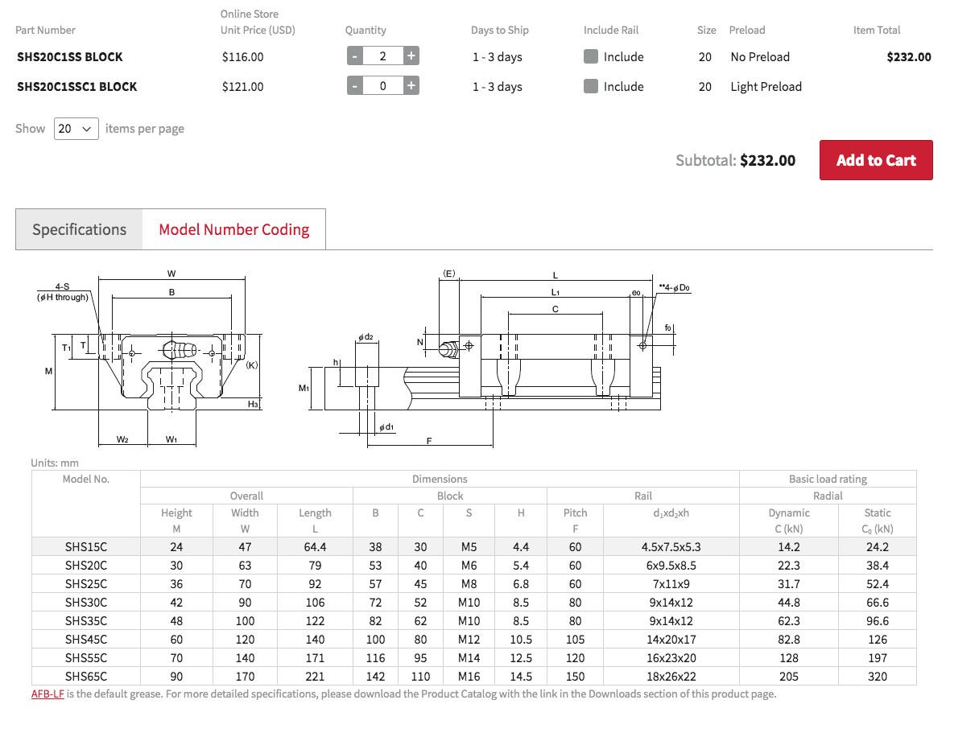Click the rail side-view dimension drawing
This screenshot has height=737, width=979.
[x=495, y=358]
